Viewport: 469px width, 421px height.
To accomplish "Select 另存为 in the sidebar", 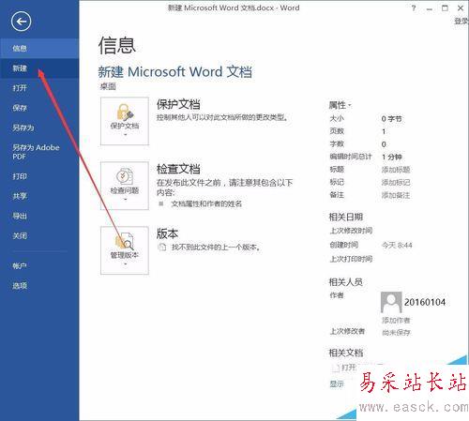I will point(39,128).
